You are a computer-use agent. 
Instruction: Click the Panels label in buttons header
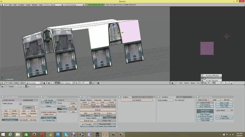[11, 86]
